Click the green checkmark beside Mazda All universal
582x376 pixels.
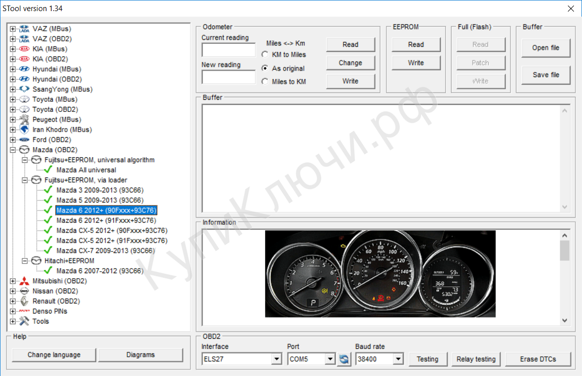48,170
